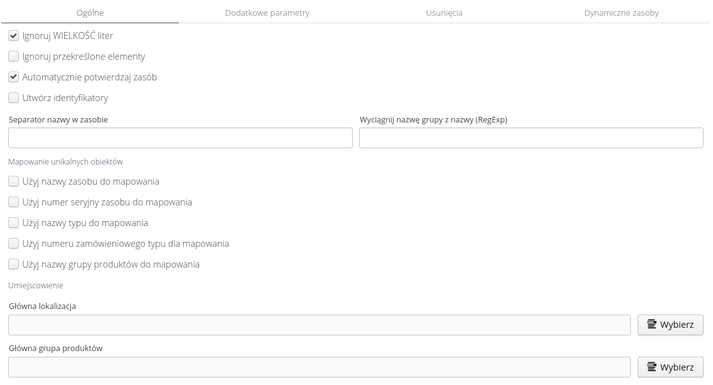Go to the Usunięcia tab
The width and height of the screenshot is (713, 385).
point(444,13)
